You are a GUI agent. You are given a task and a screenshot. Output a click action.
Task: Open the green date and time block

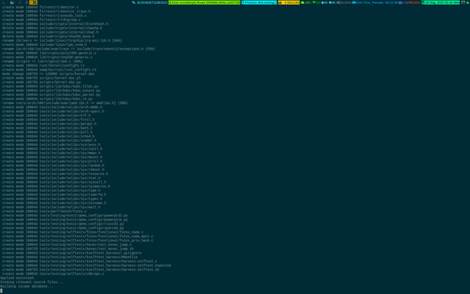[441, 2]
